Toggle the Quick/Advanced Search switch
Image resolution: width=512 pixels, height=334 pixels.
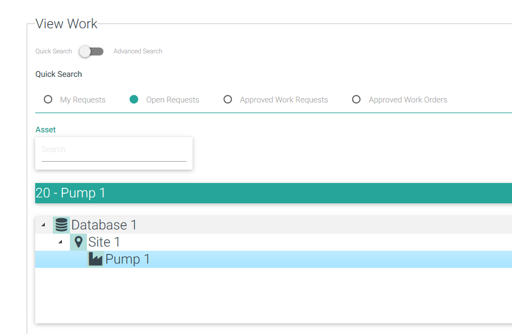click(x=91, y=51)
